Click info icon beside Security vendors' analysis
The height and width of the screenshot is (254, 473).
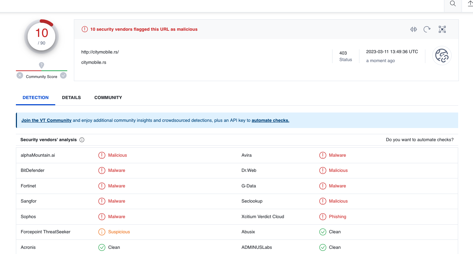pyautogui.click(x=82, y=140)
